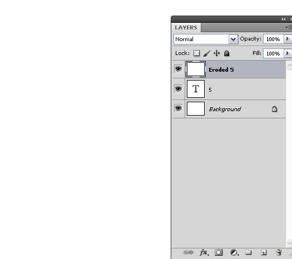Screen dimensions: 292x259
Task: Create a new layer
Action: point(263,252)
